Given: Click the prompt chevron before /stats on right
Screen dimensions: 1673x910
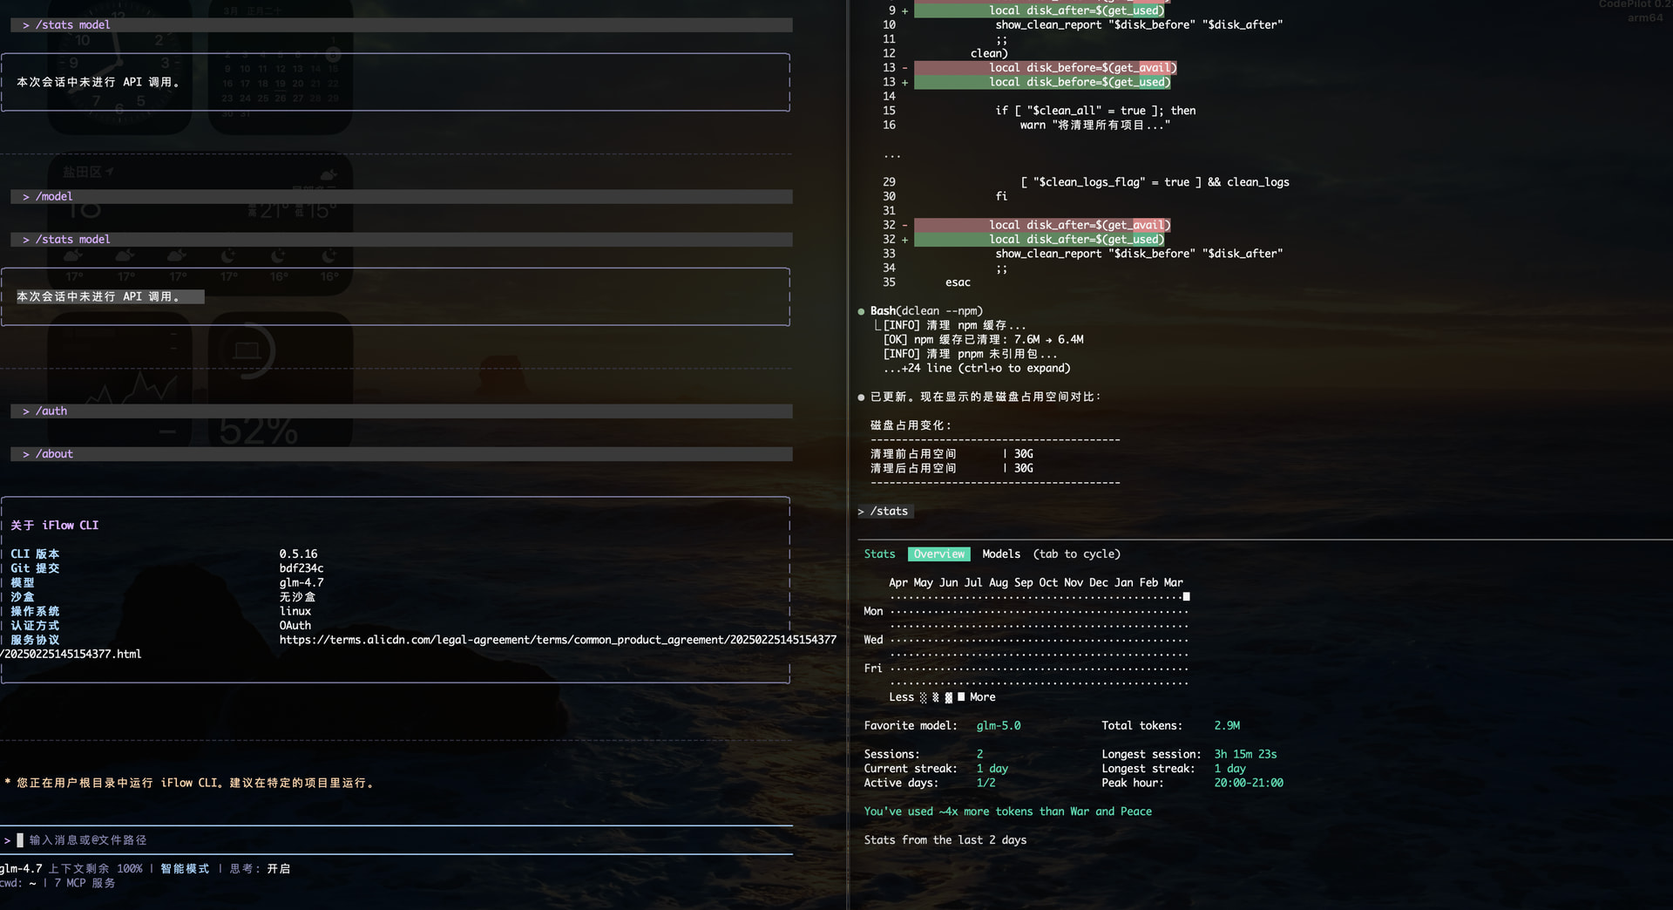Looking at the screenshot, I should 861,512.
